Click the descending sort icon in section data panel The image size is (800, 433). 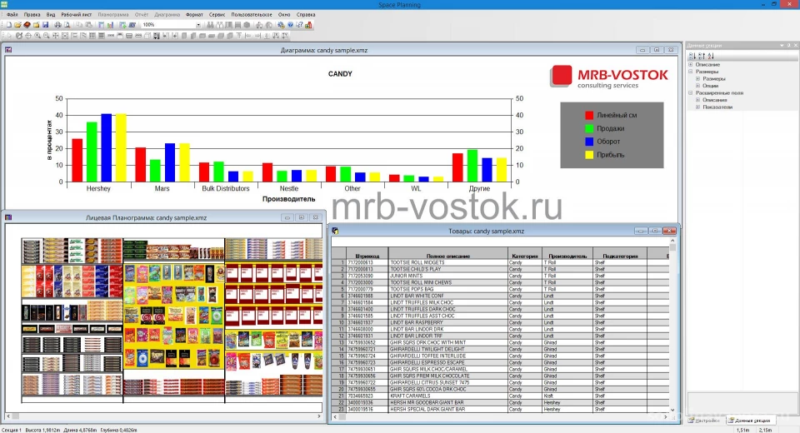tap(692, 56)
